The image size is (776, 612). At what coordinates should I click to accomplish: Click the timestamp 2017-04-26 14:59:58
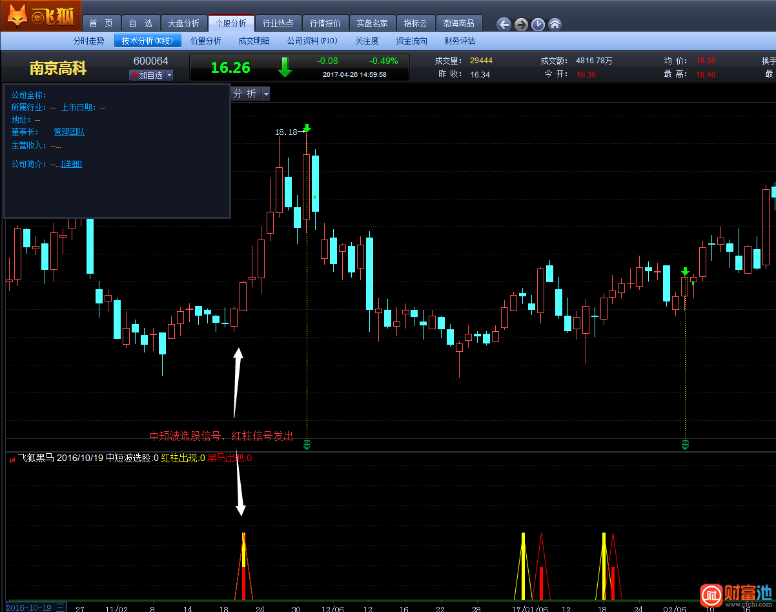354,74
